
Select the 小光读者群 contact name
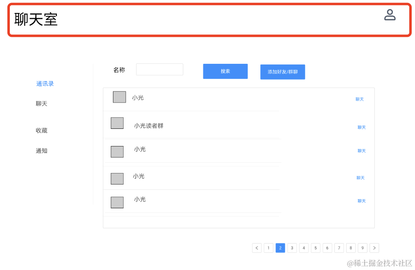coord(149,126)
